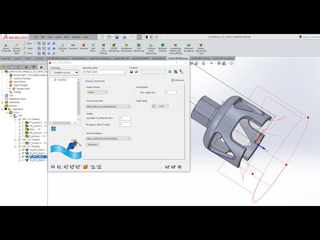Click Close in SolidCAM ribbon
320x240 pixels.
click(27, 53)
